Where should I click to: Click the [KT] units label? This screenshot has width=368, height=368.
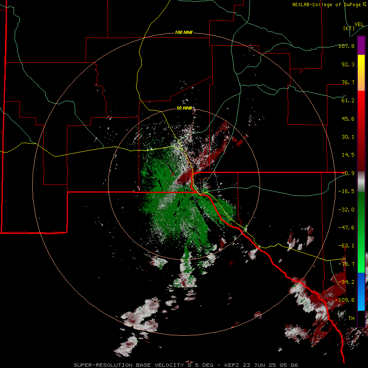click(x=349, y=28)
